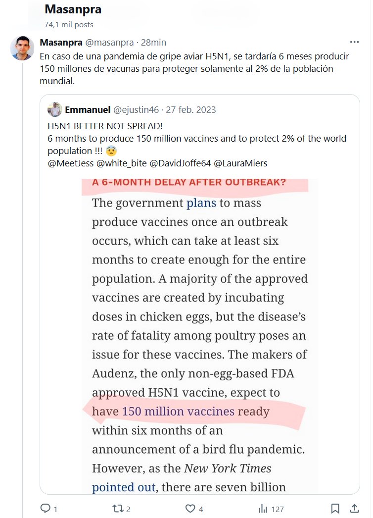Screen dimensions: 373x518
Task: Open view analytics bar chart icon
Action: 263,509
